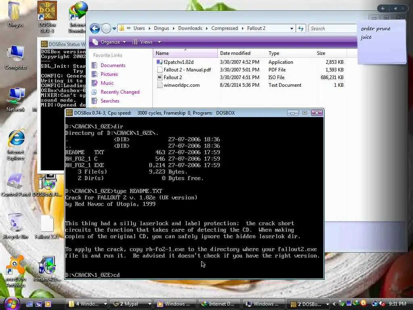413x310 pixels.
Task: Click the DOSBox Status Window title bar
Action: tap(63, 44)
